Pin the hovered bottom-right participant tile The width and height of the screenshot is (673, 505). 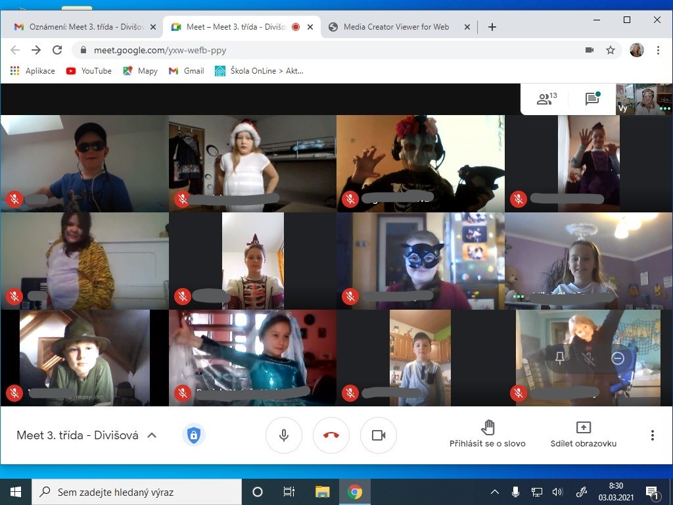point(560,358)
